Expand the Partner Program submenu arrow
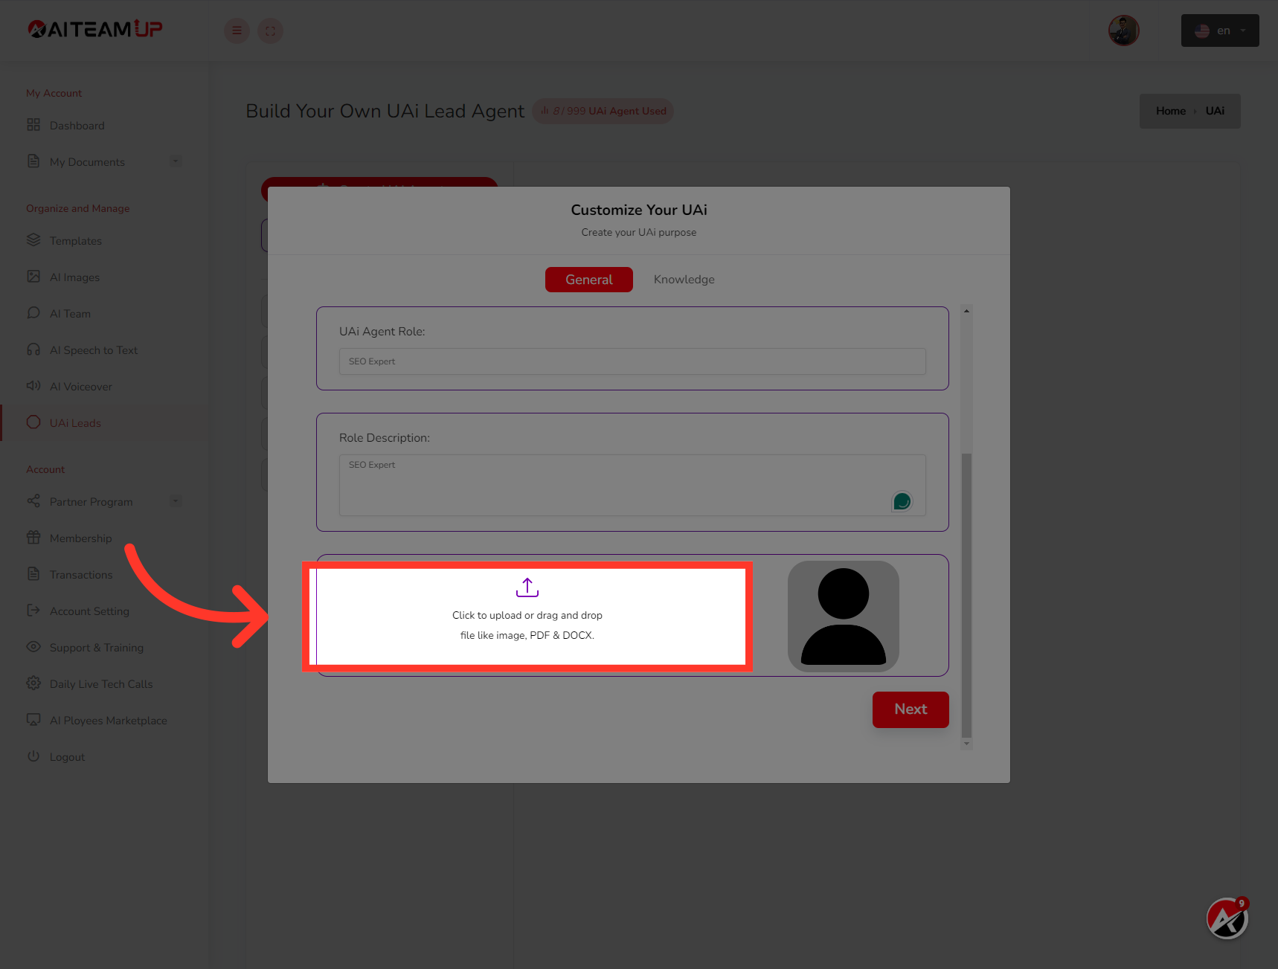1278x969 pixels. click(176, 501)
